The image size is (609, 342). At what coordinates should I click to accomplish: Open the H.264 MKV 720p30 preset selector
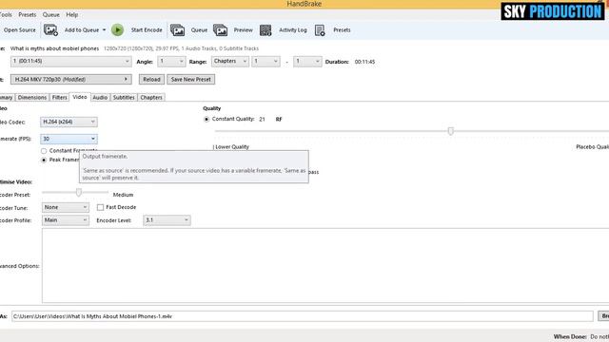pyautogui.click(x=70, y=79)
